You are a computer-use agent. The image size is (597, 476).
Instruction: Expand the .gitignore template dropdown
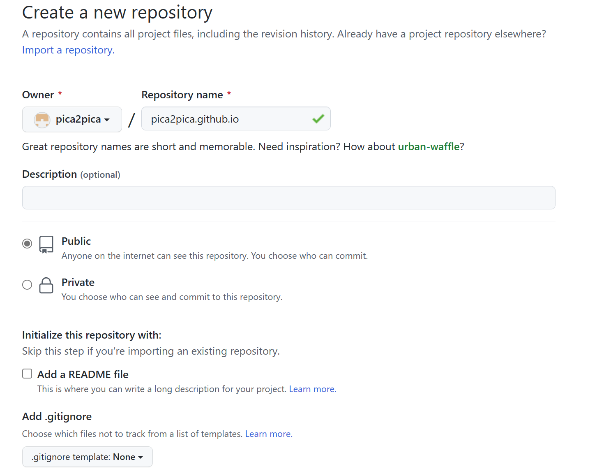pos(87,457)
